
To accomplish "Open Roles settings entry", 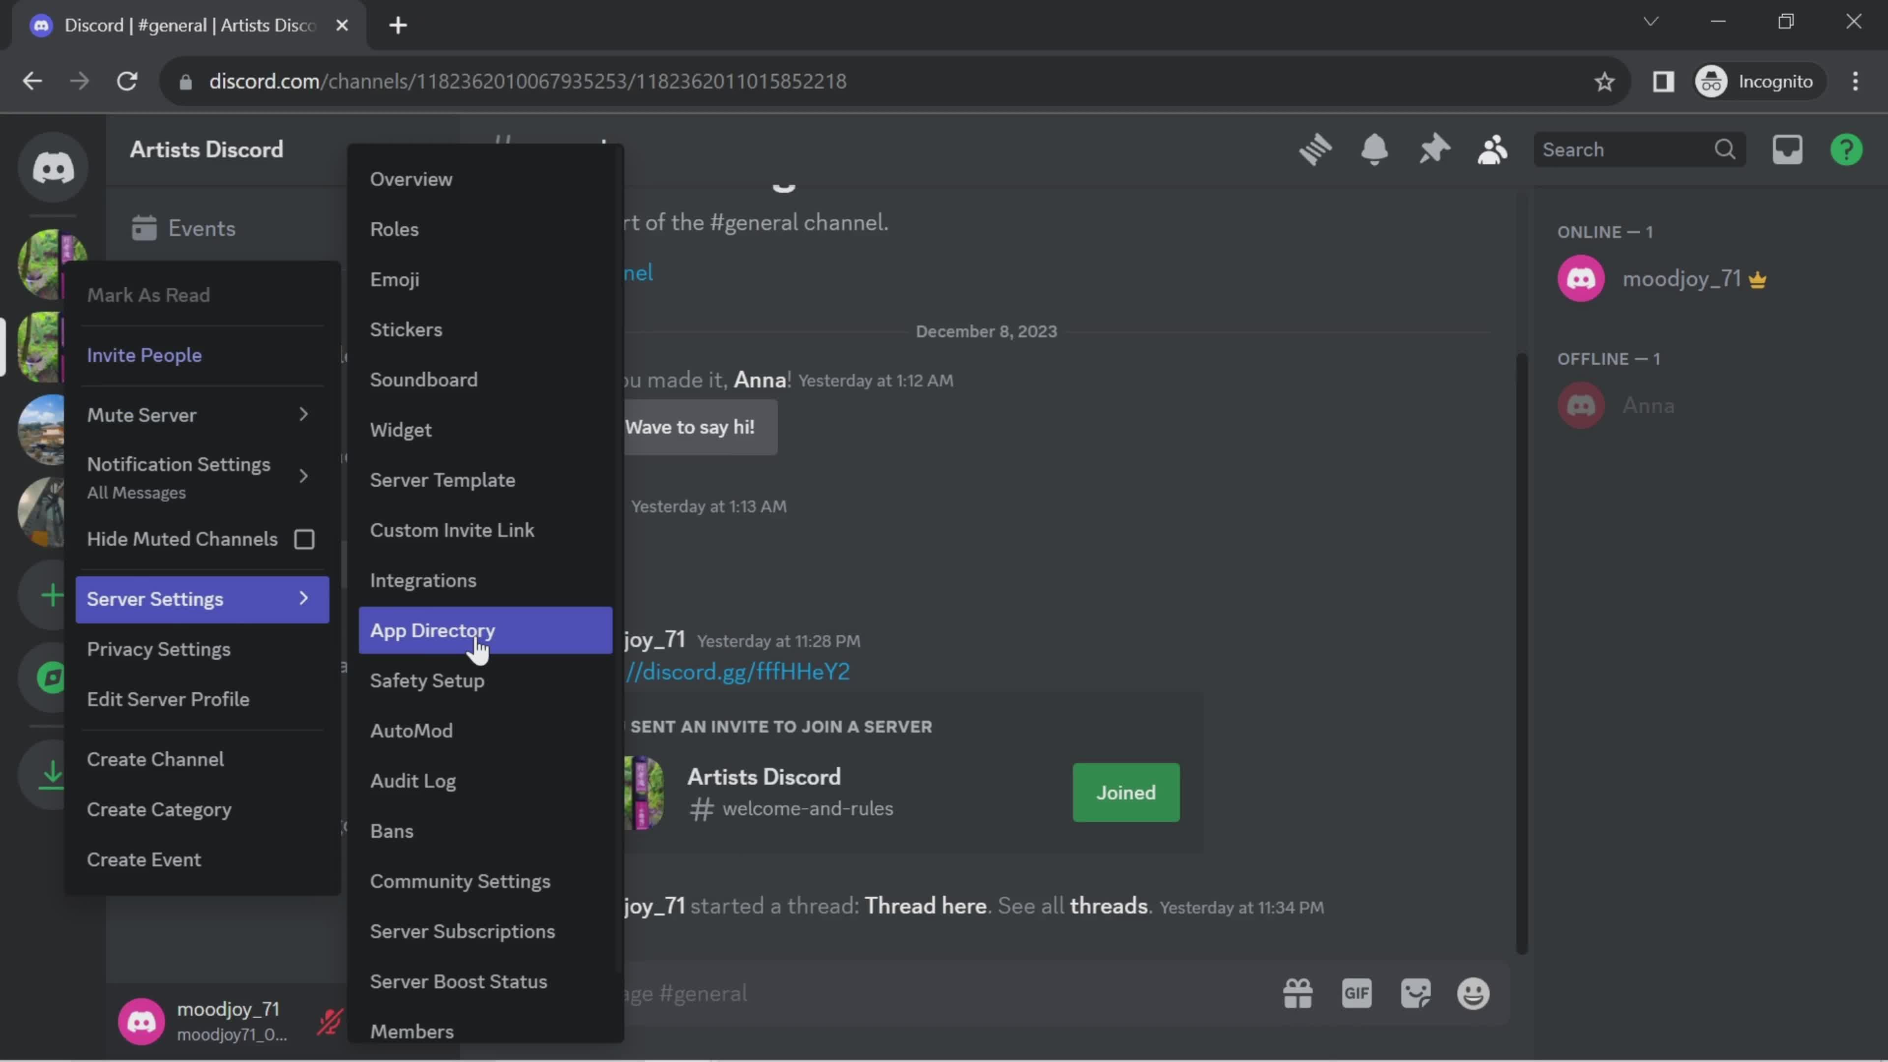I will [485, 230].
